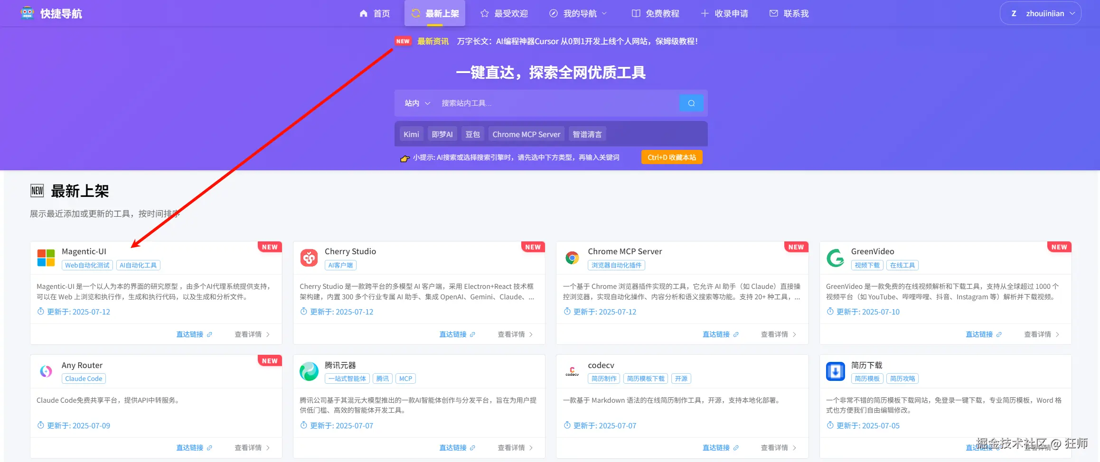Go to 首页 in the navigation bar
The height and width of the screenshot is (462, 1100).
click(x=375, y=13)
